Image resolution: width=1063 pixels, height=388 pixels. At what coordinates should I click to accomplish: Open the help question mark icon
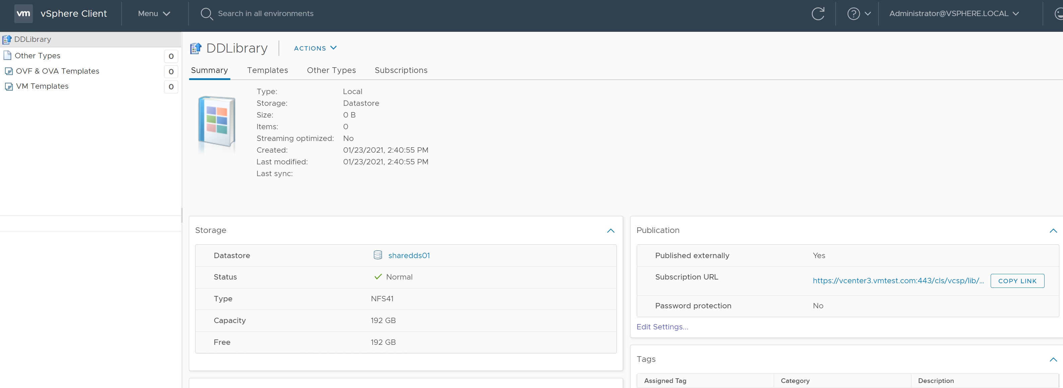click(853, 14)
